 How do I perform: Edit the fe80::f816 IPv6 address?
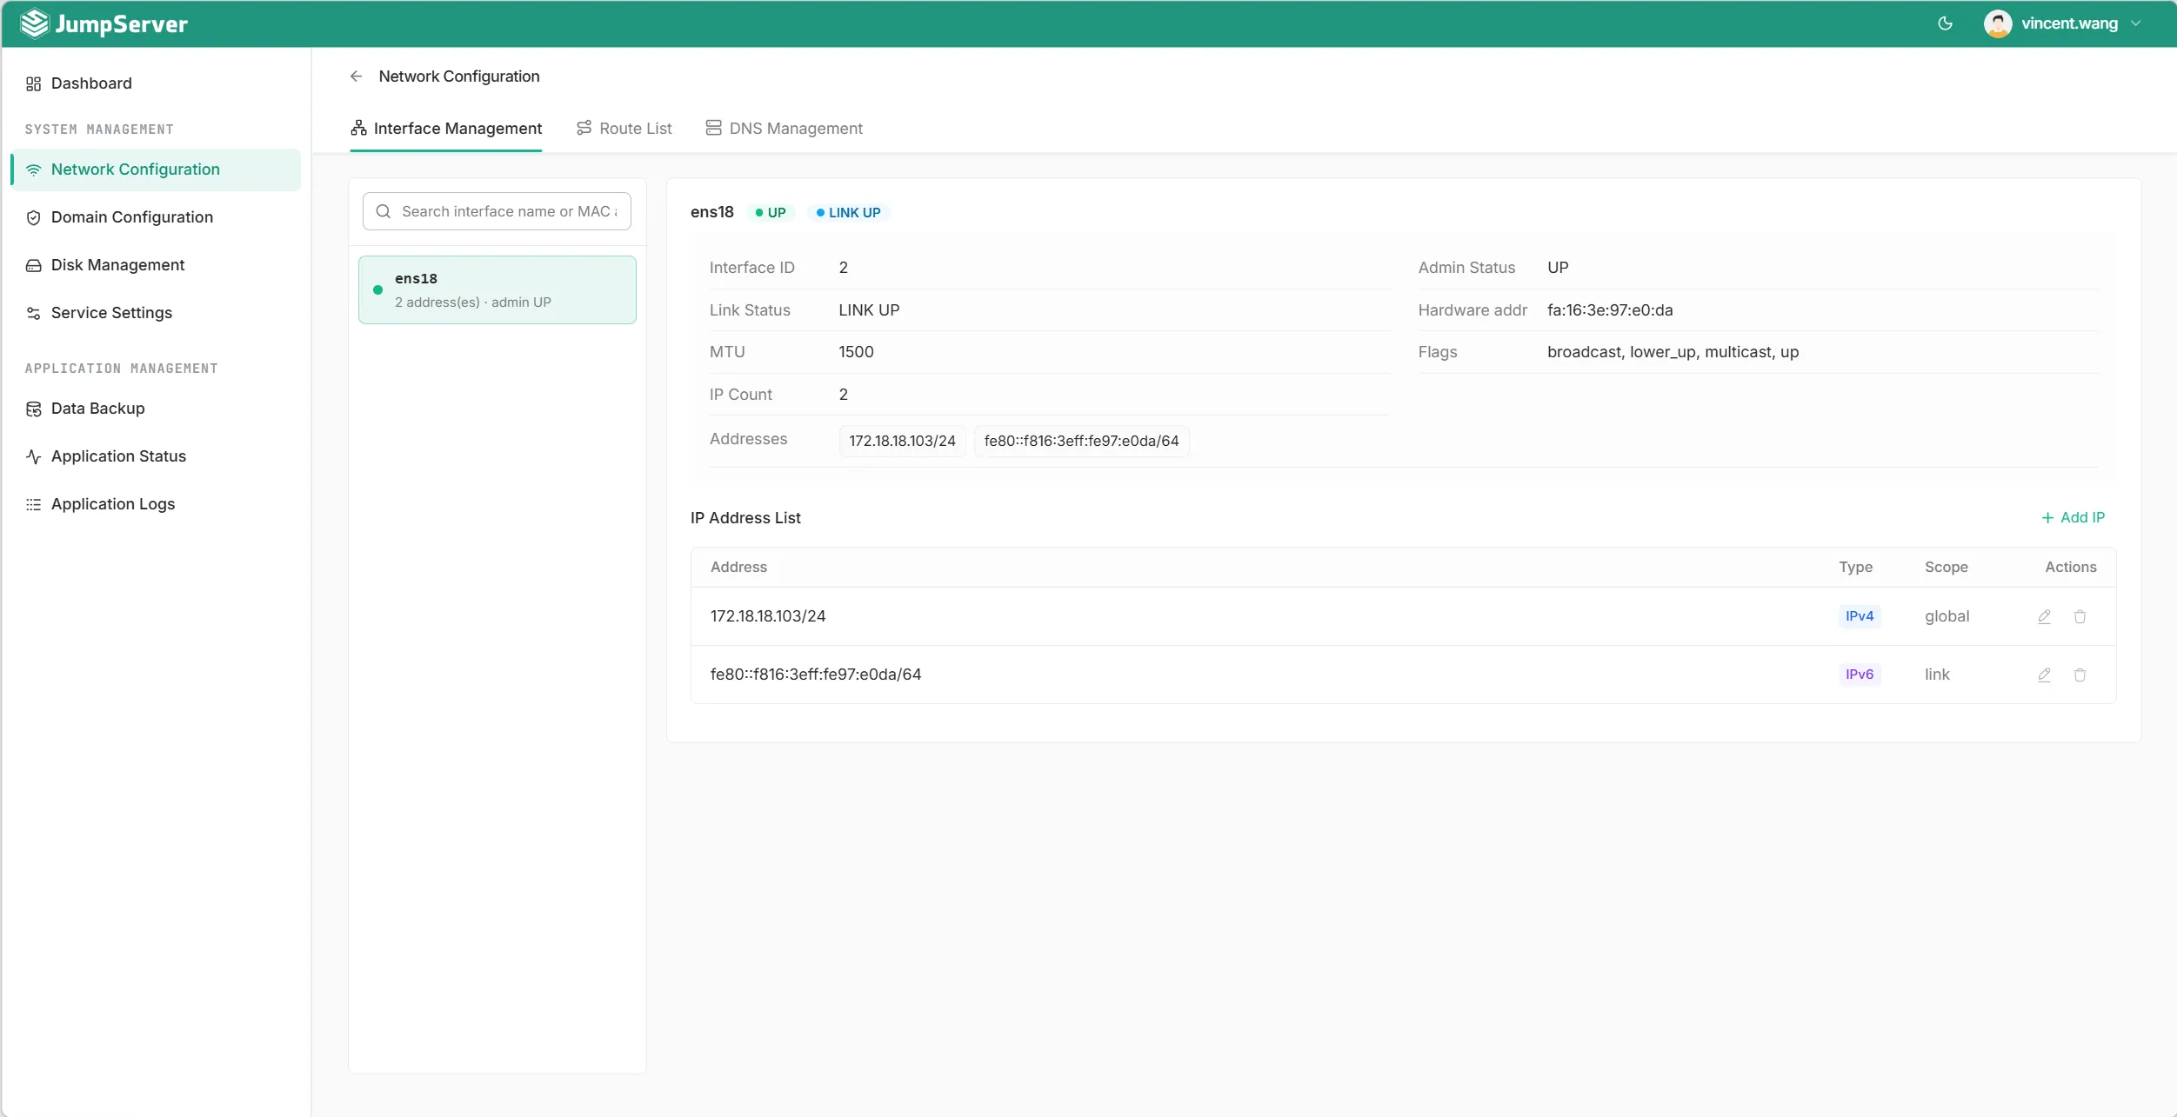[x=2044, y=675]
